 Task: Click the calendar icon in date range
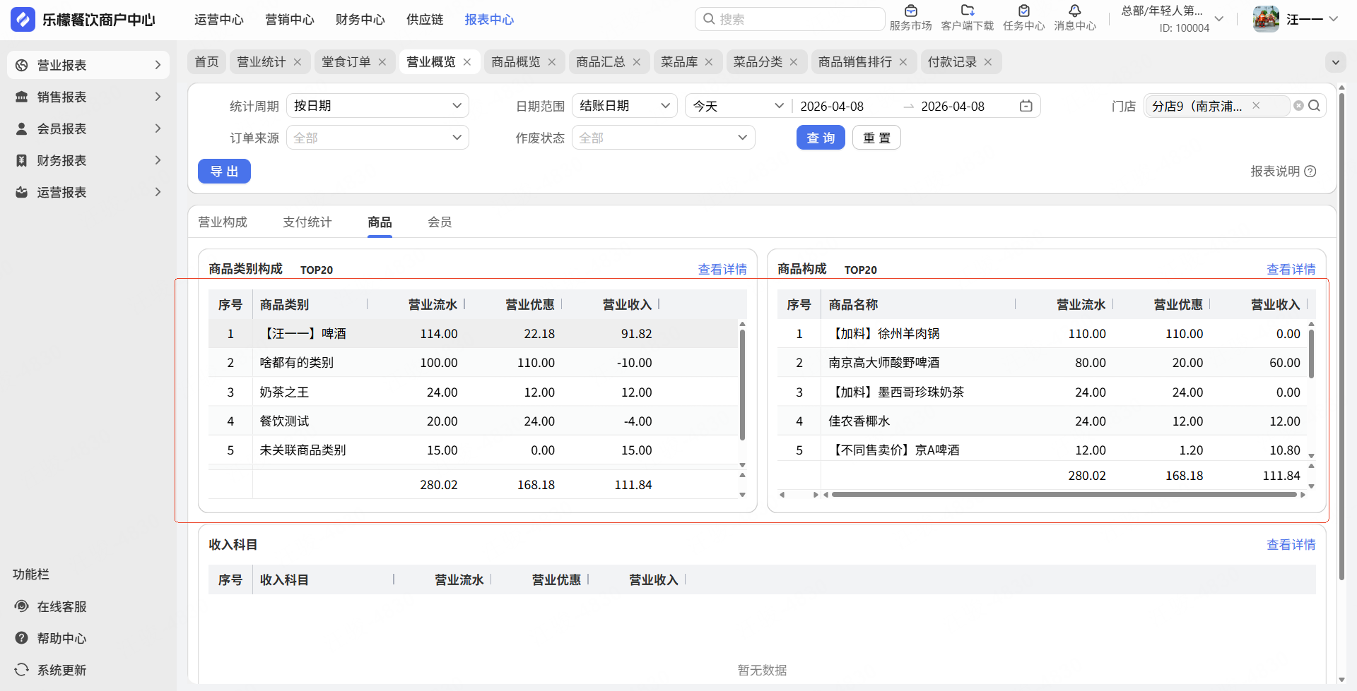(x=1026, y=106)
